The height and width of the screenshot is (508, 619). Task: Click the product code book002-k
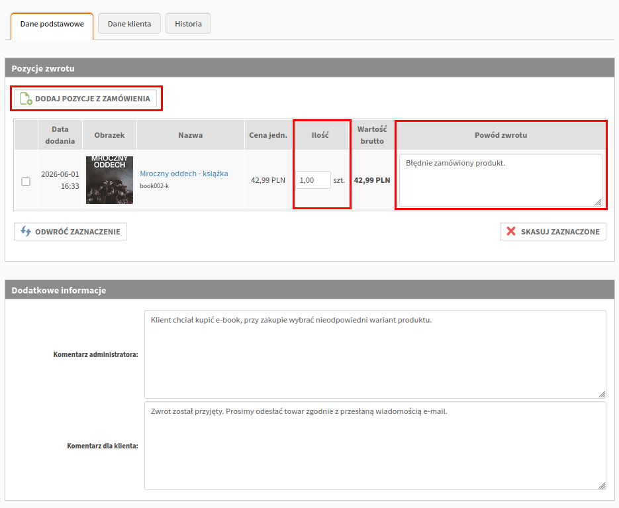[154, 185]
